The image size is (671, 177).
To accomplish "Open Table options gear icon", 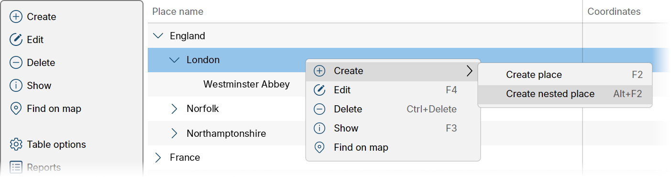I will pyautogui.click(x=16, y=144).
